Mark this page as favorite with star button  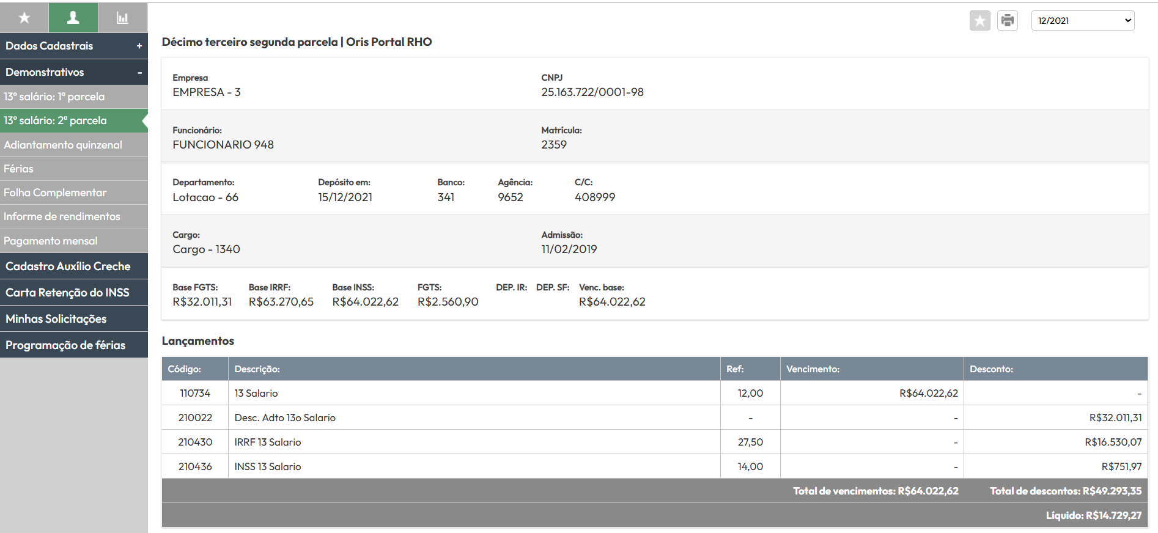(979, 21)
